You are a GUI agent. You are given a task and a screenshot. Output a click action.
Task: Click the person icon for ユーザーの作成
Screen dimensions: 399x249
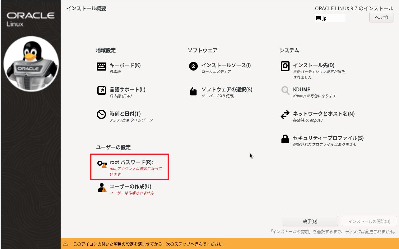click(x=102, y=188)
